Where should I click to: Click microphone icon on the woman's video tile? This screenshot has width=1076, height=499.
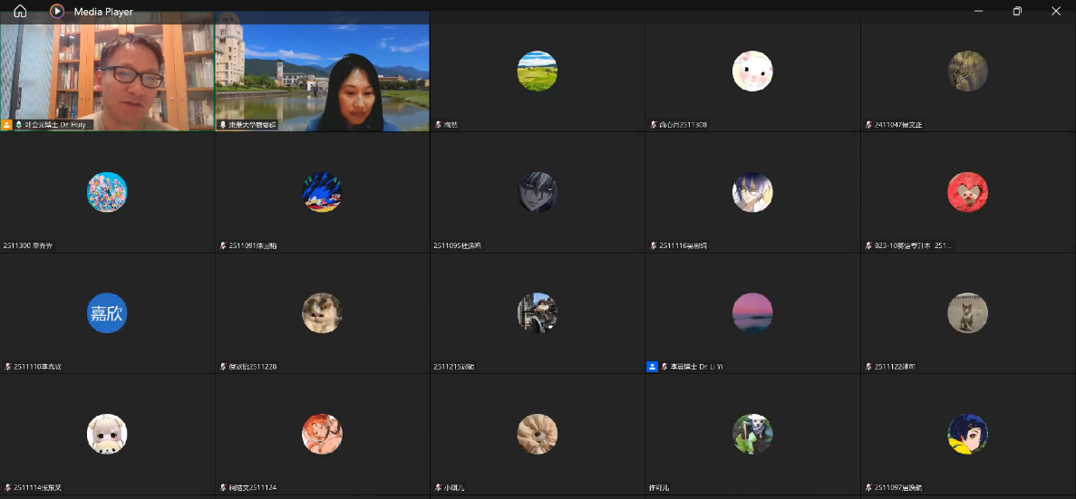click(x=223, y=124)
